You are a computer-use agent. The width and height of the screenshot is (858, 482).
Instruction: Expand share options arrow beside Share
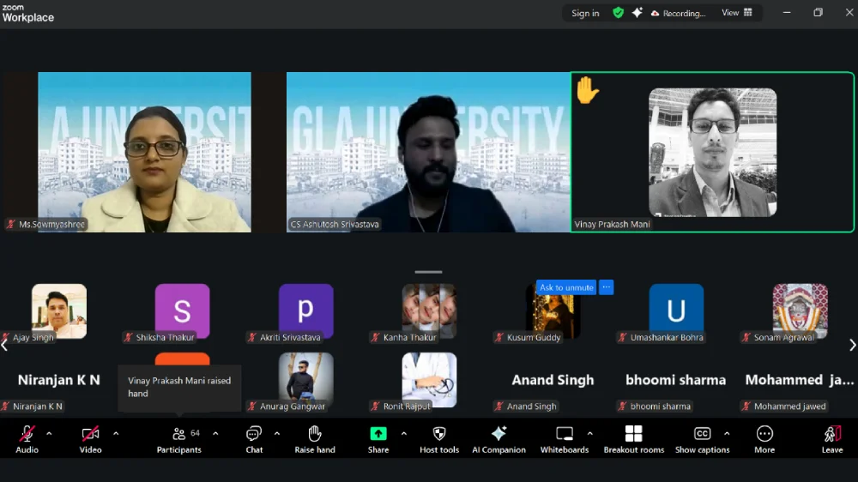404,433
